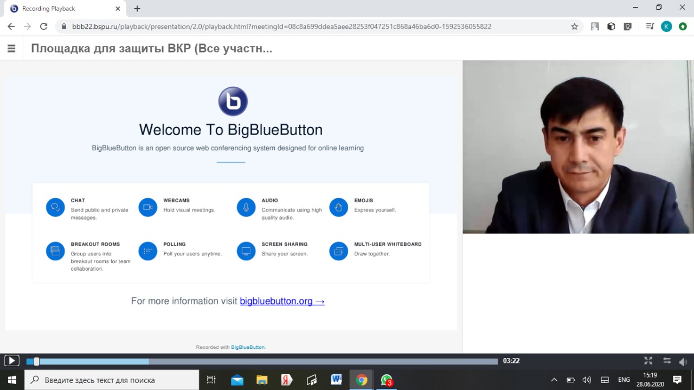694x390 pixels.
Task: Bookmark this page with the star icon
Action: pos(575,26)
